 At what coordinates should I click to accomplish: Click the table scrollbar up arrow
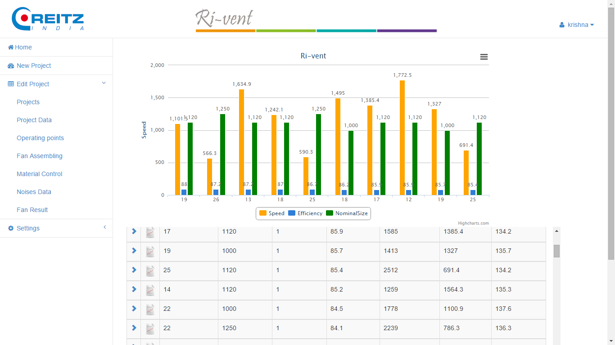point(556,231)
